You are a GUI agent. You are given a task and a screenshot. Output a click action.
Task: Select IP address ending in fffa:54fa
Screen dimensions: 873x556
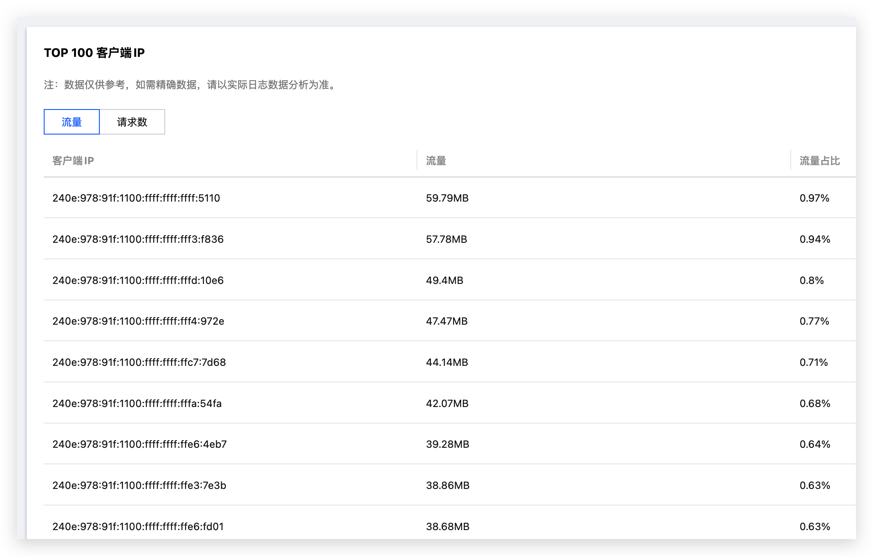(x=137, y=404)
